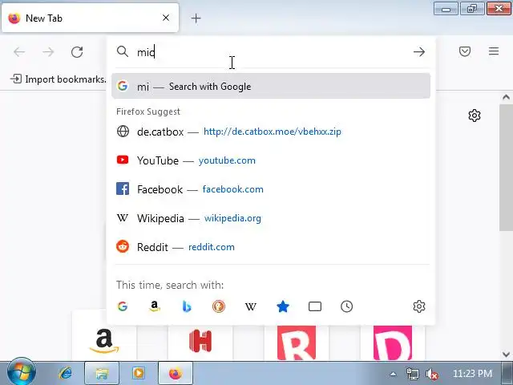Open the de.catbox suggestion
The width and height of the screenshot is (513, 385).
coord(271,132)
